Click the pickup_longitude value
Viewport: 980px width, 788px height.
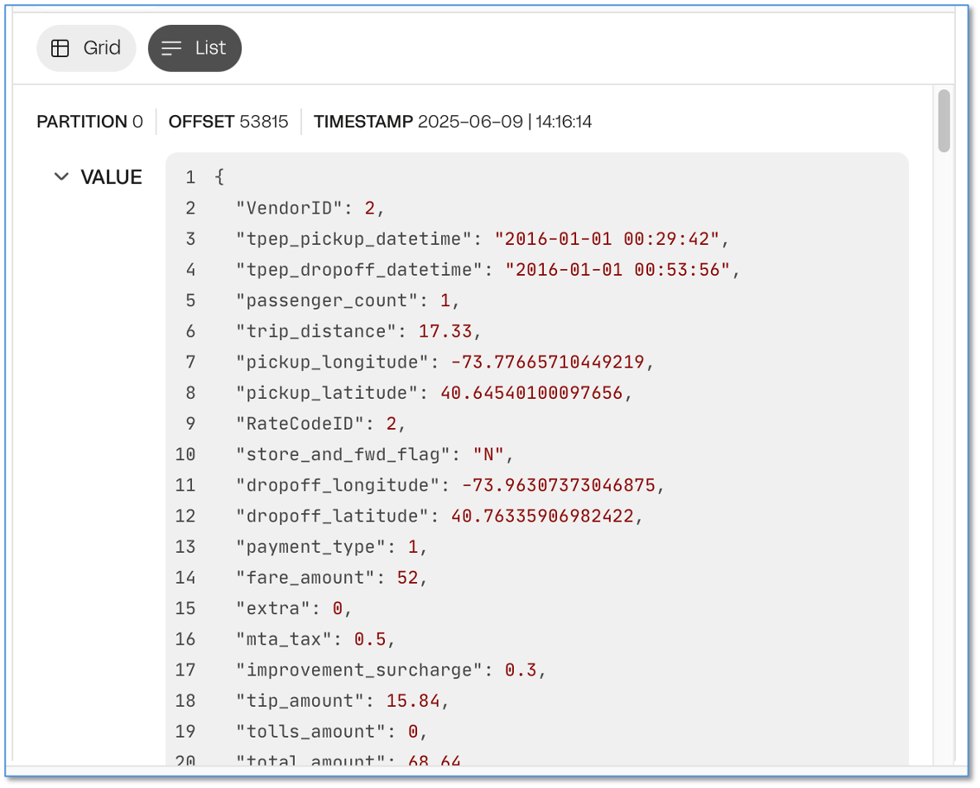coord(547,362)
